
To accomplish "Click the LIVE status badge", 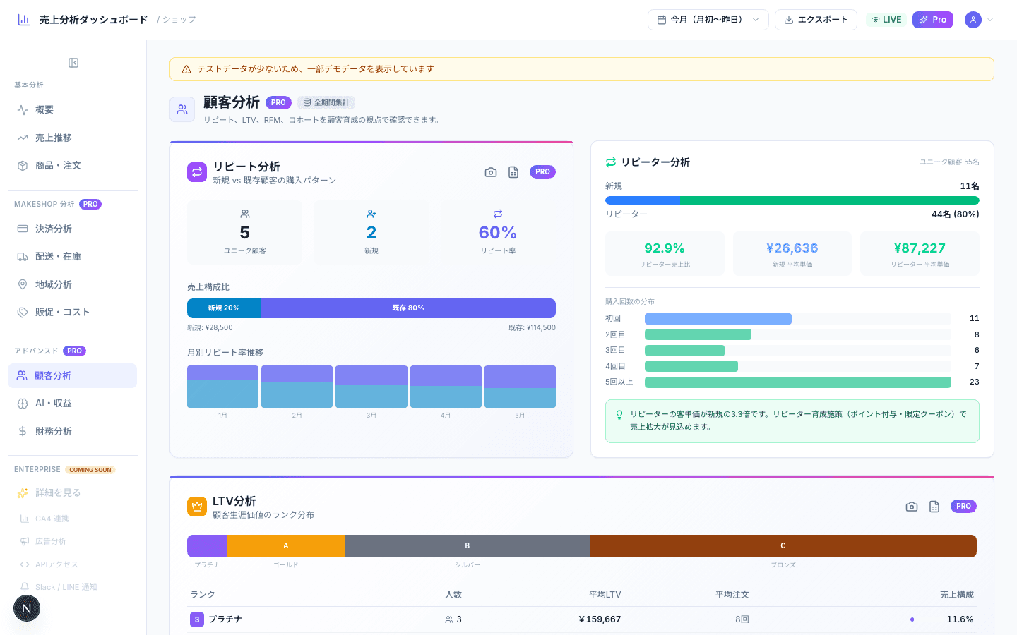I will [886, 20].
